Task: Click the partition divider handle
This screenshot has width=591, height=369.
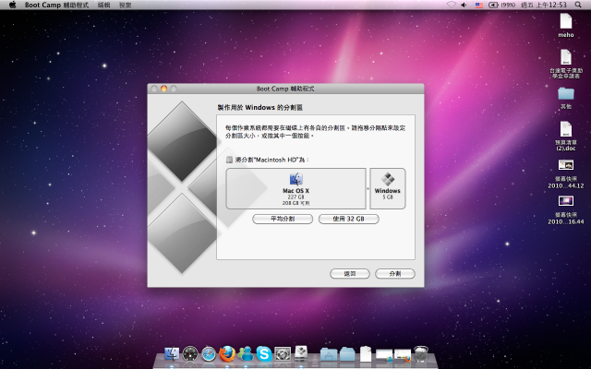Action: coord(368,188)
